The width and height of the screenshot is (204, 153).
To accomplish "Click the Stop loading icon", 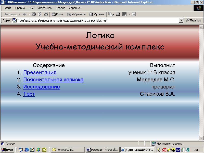I will point(34,14).
